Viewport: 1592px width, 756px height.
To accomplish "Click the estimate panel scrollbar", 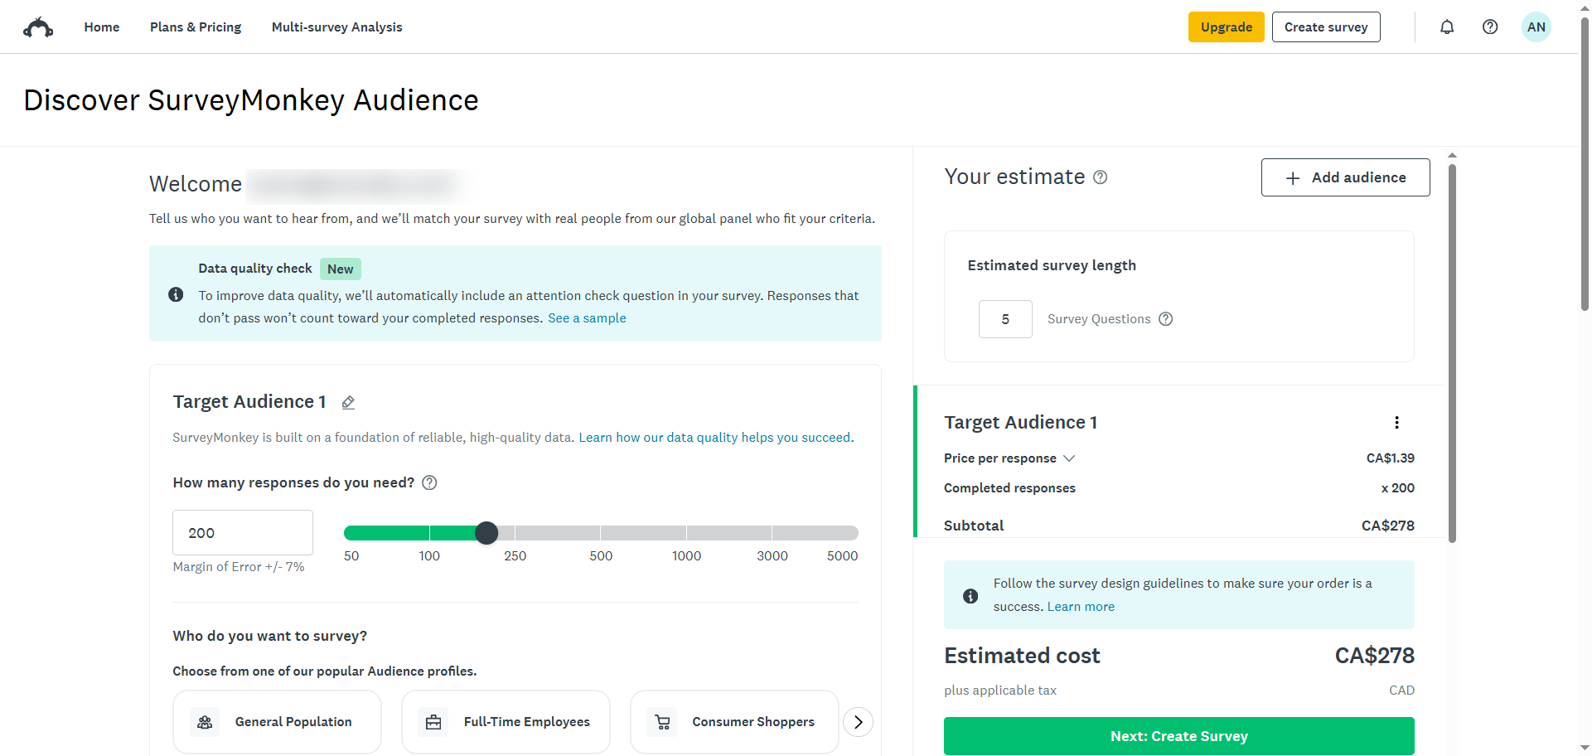I will point(1452,353).
